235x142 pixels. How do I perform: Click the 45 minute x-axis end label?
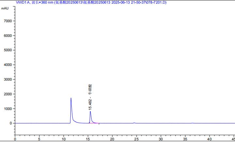tap(232, 139)
